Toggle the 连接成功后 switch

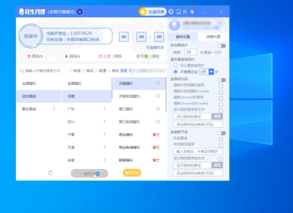tap(222, 80)
